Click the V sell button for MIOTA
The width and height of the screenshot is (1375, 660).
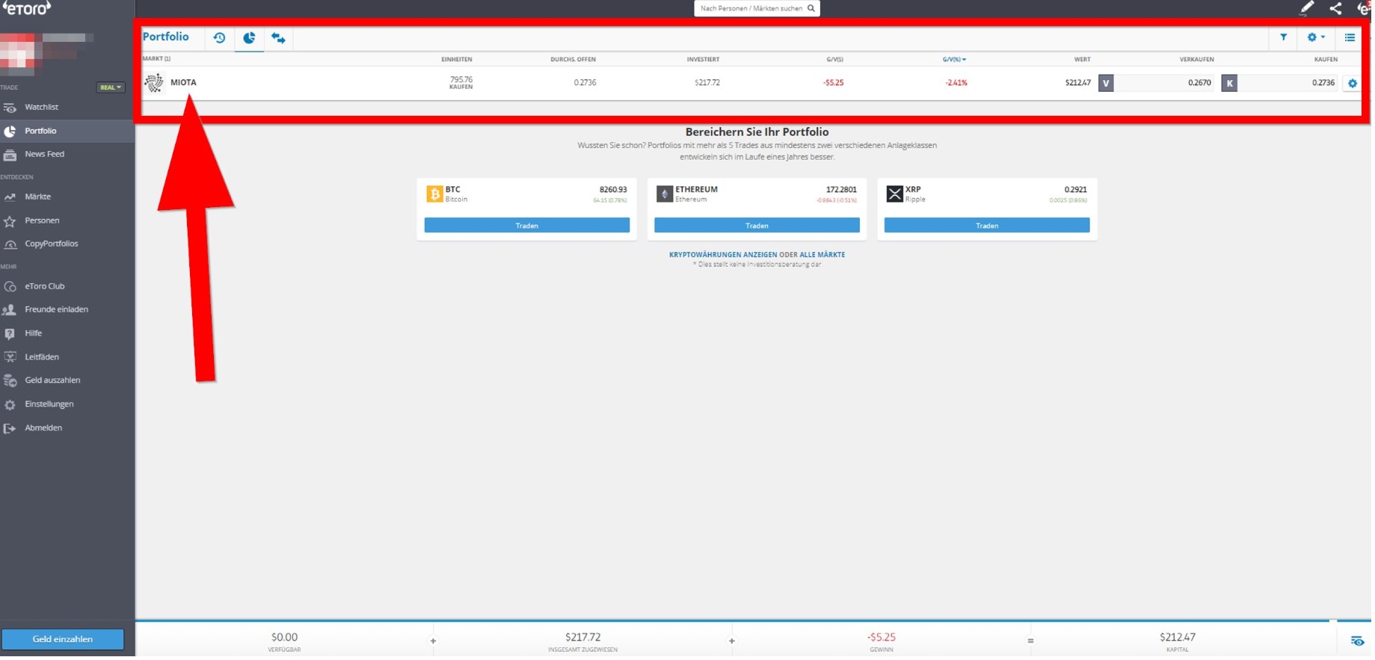1106,83
